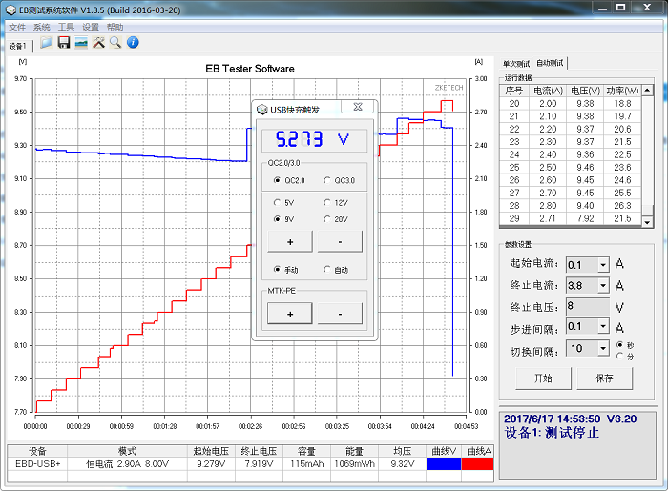Click the 设备1: 测试停止 status text
Viewport: 668px width, 491px height.
pos(552,433)
